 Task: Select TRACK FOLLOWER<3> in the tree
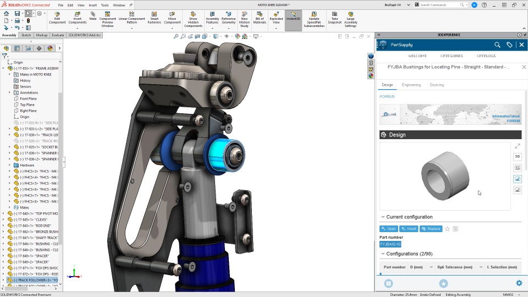coord(32,280)
